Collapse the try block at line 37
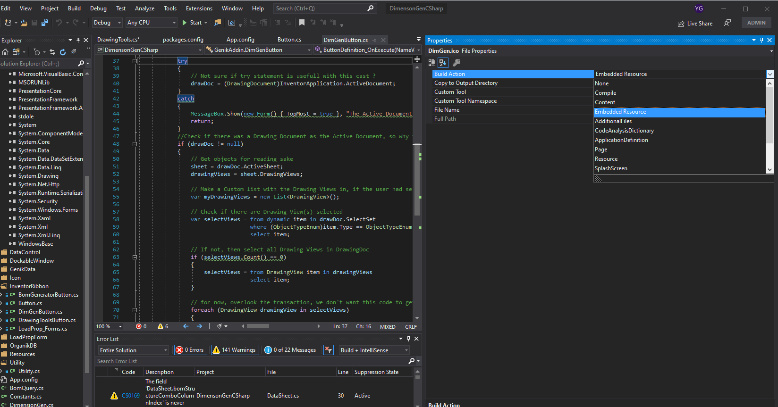 click(135, 61)
